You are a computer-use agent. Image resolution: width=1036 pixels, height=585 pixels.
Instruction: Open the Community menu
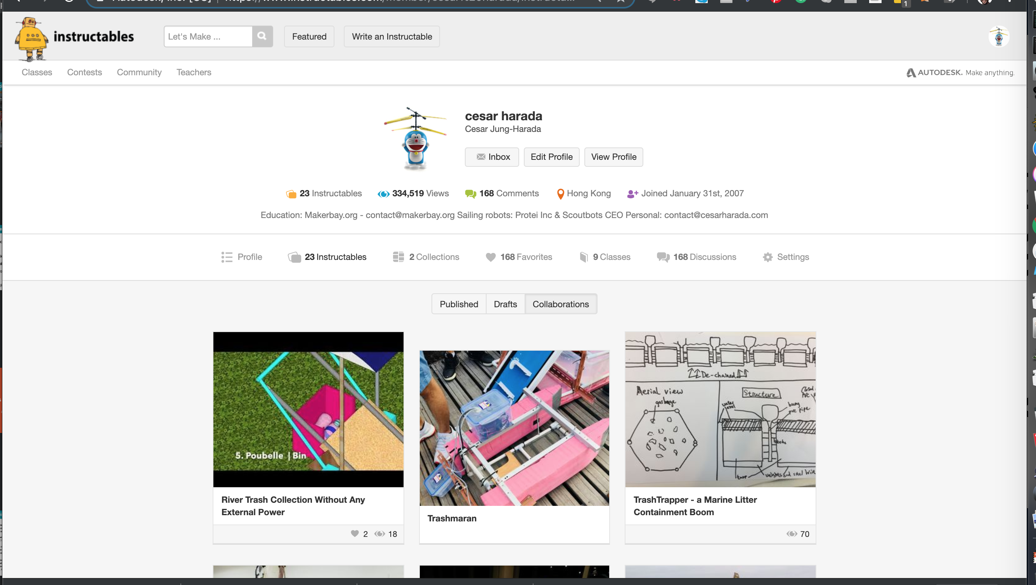coord(139,73)
